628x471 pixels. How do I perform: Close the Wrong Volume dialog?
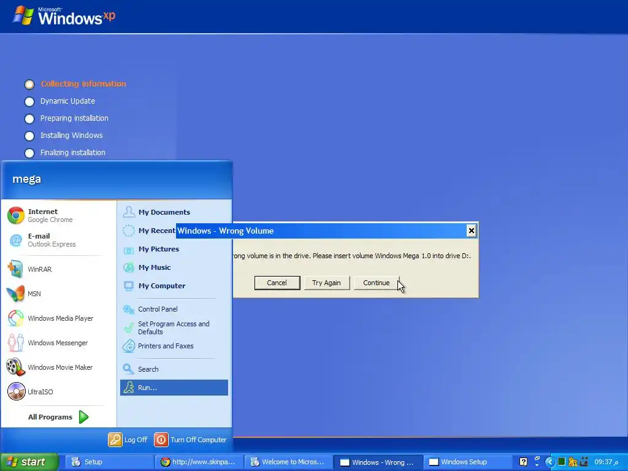tap(472, 231)
